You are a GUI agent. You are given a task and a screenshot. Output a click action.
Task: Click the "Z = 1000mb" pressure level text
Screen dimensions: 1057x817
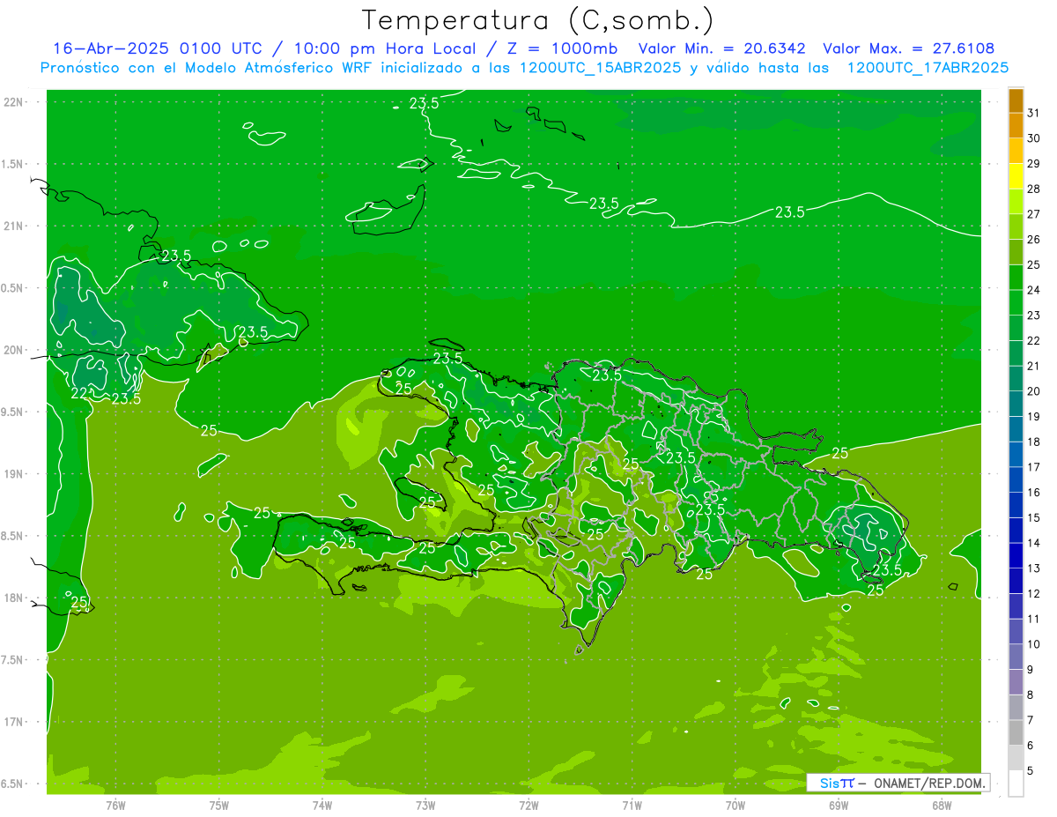[x=562, y=48]
